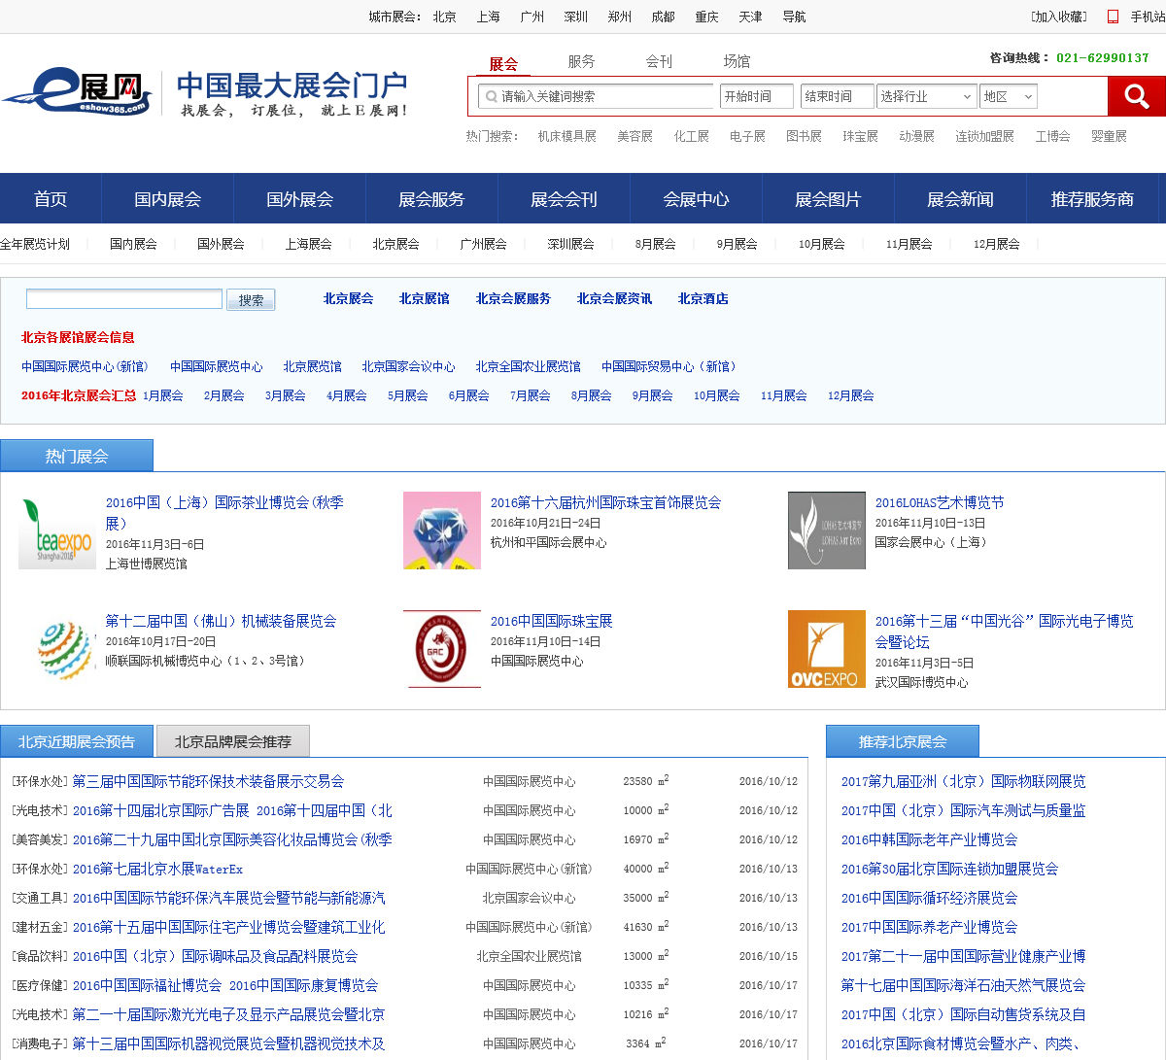
Task: Open 深圳展会 in the sub navigation
Action: (571, 244)
